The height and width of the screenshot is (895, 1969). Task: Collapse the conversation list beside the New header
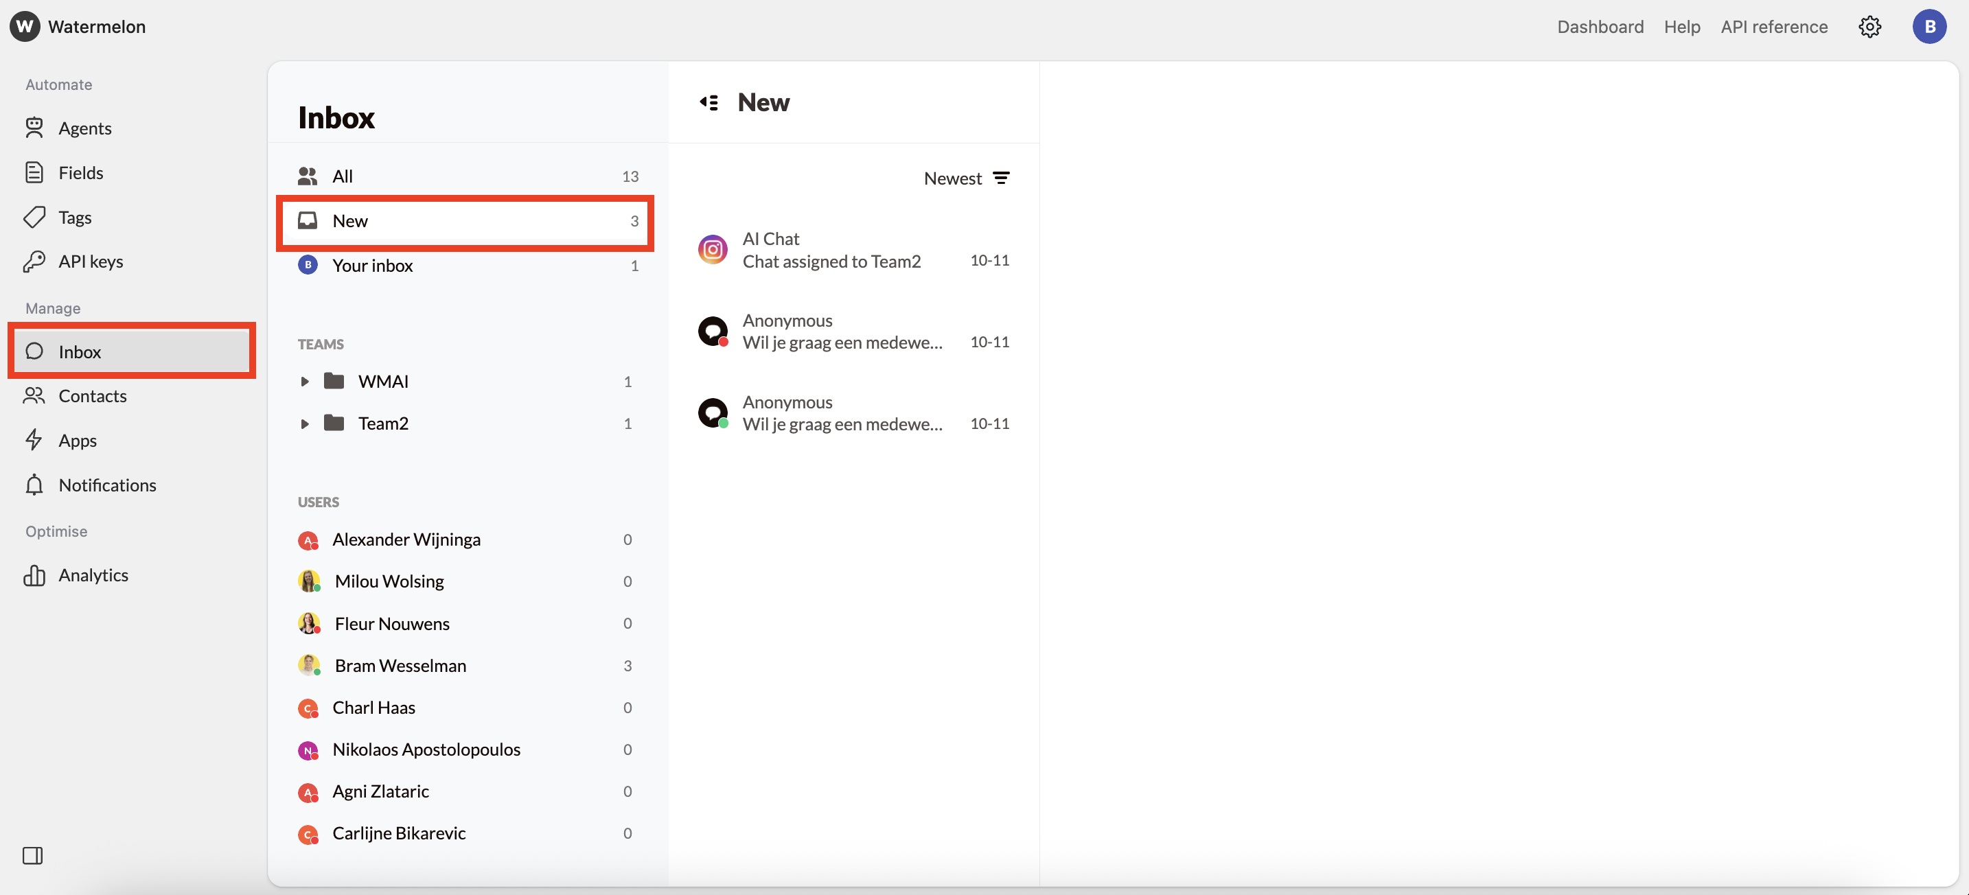point(709,102)
